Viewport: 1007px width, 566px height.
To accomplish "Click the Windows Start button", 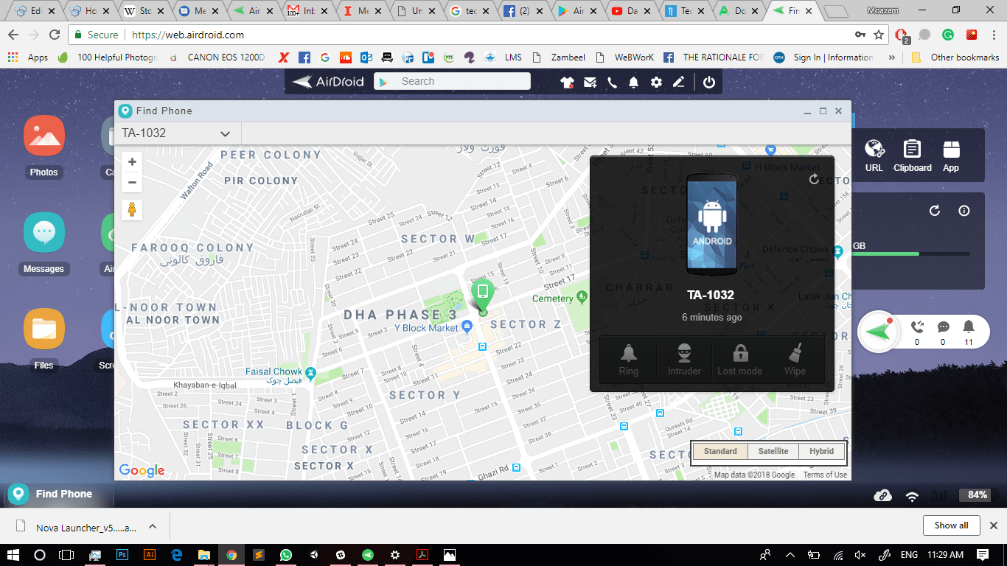I will pyautogui.click(x=13, y=554).
